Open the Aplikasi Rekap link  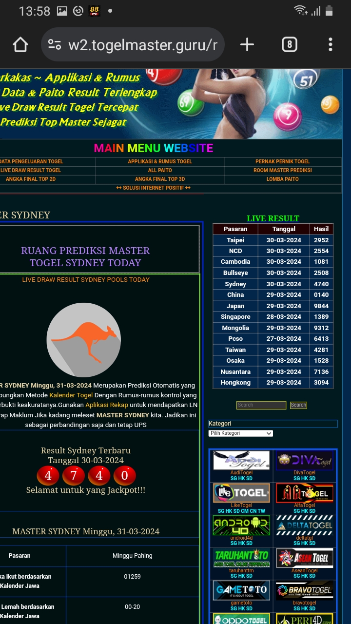point(106,405)
